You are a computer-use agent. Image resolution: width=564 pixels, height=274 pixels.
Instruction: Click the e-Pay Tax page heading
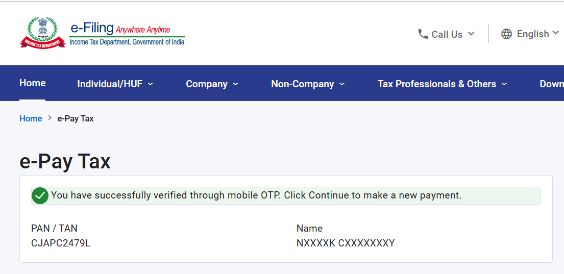(65, 161)
